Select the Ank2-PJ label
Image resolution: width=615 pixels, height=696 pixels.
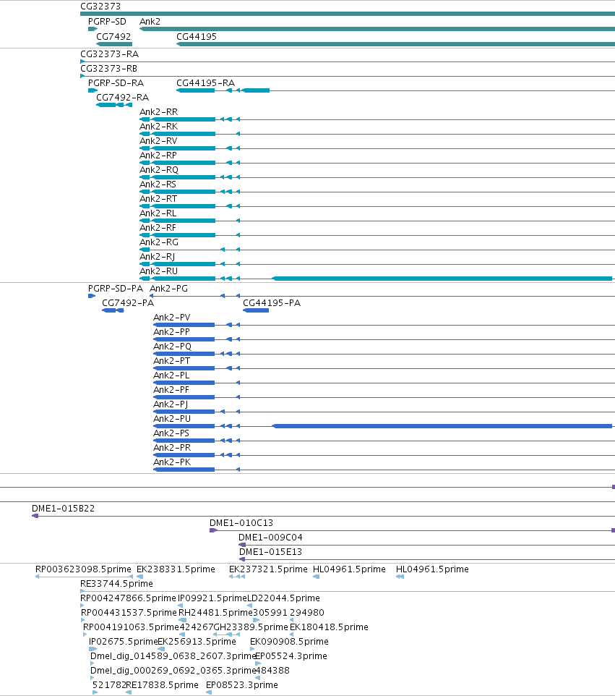pyautogui.click(x=171, y=404)
